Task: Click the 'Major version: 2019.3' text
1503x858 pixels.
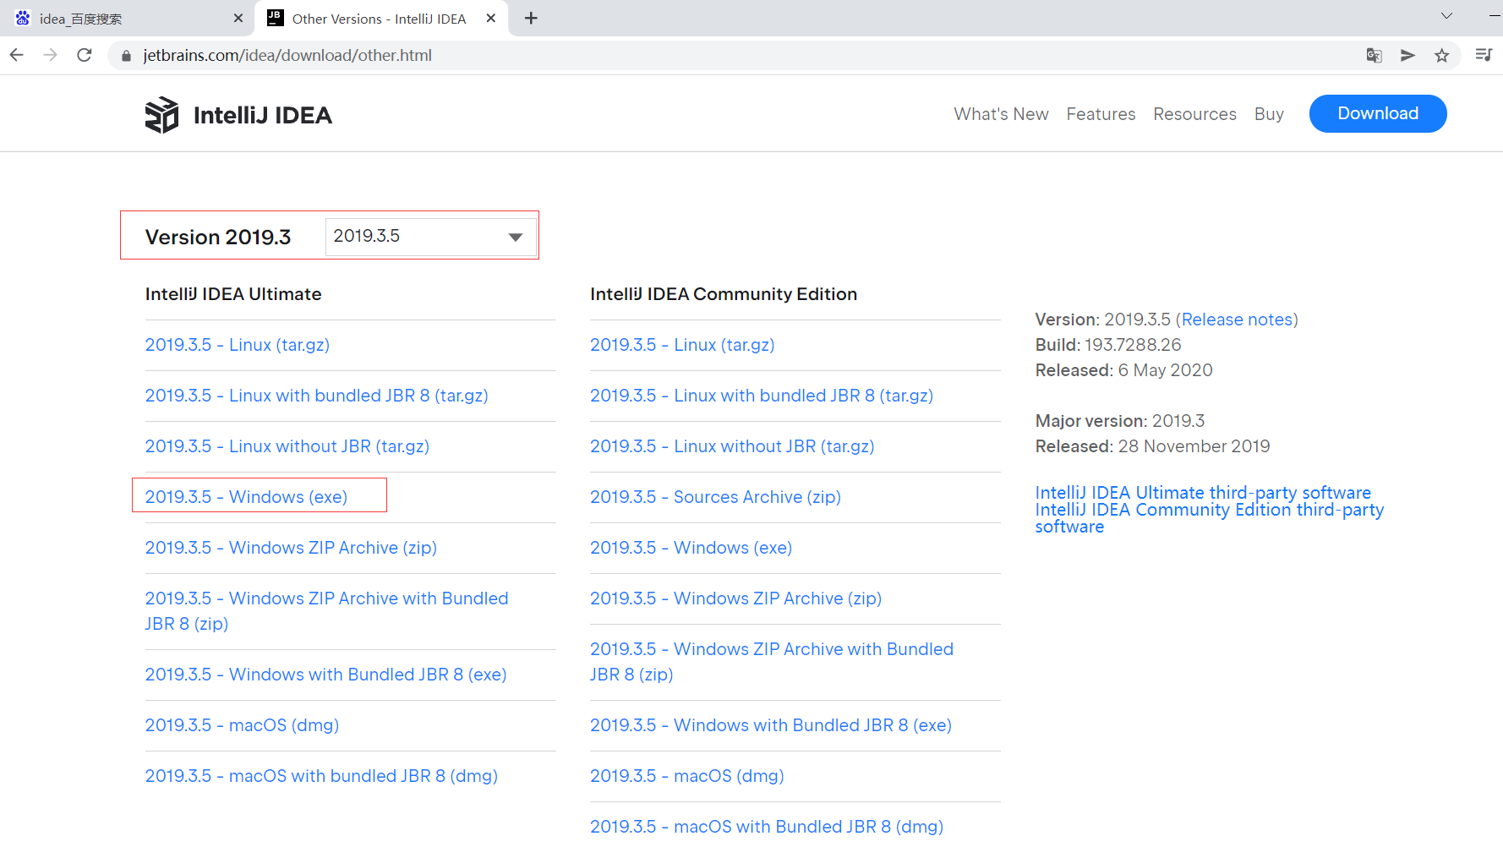Action: point(1120,421)
